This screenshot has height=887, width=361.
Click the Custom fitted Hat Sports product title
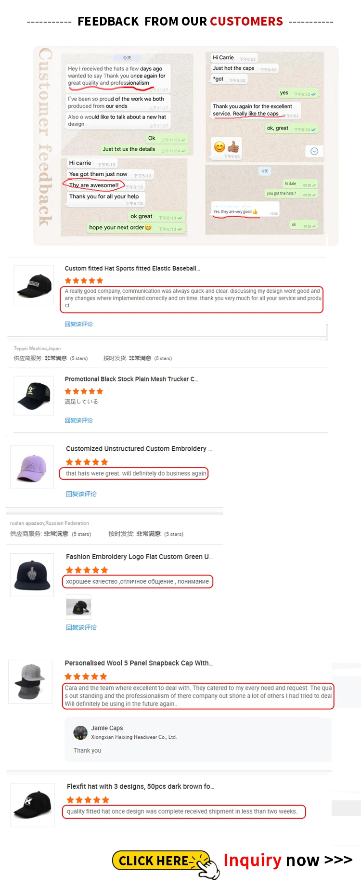click(132, 268)
